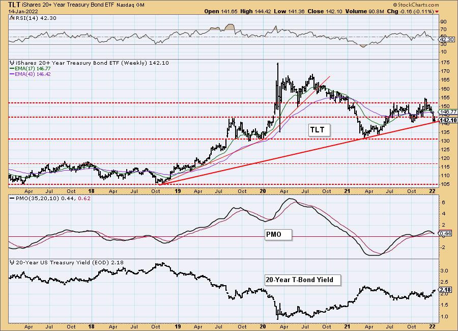Click the 20-Year T-Bond Yield annotation box
Screen dimensions: 458x331
point(303,280)
